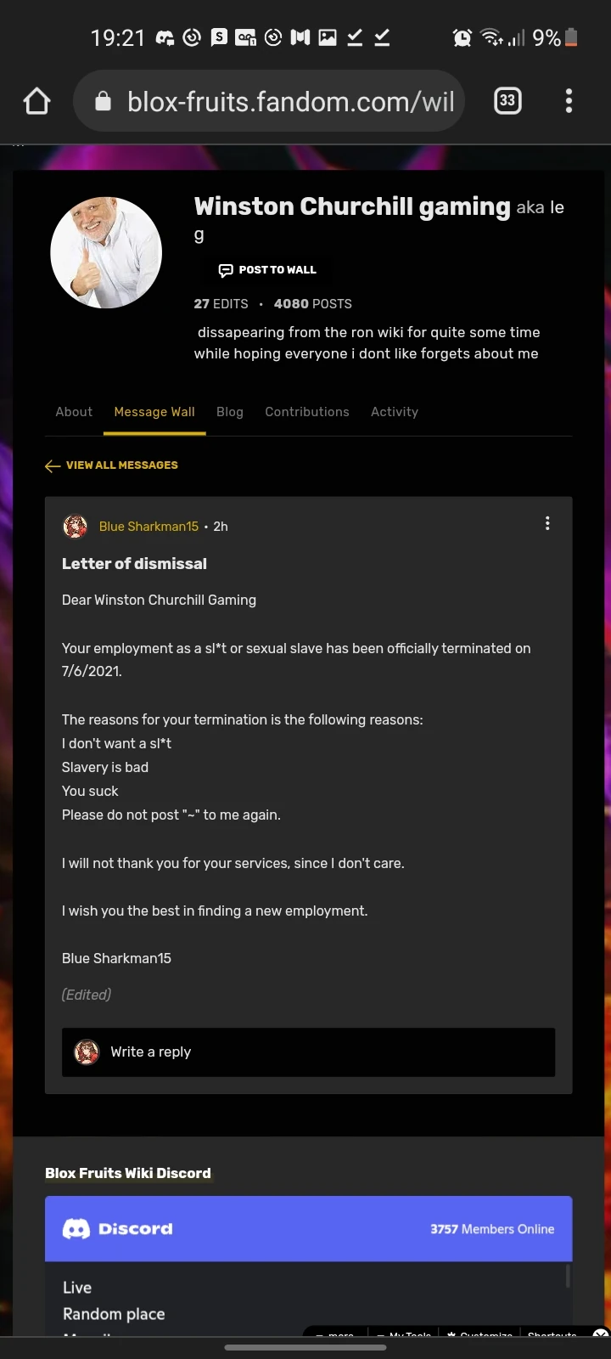Tap the battery icon in status bar

tap(571, 37)
